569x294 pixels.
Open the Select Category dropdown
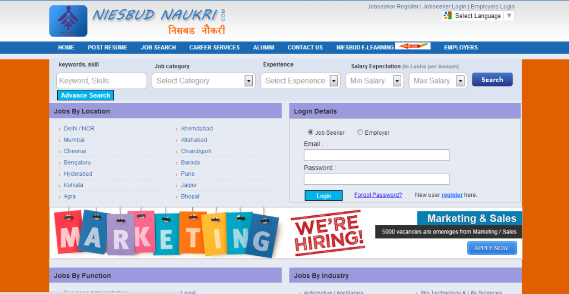coord(203,81)
